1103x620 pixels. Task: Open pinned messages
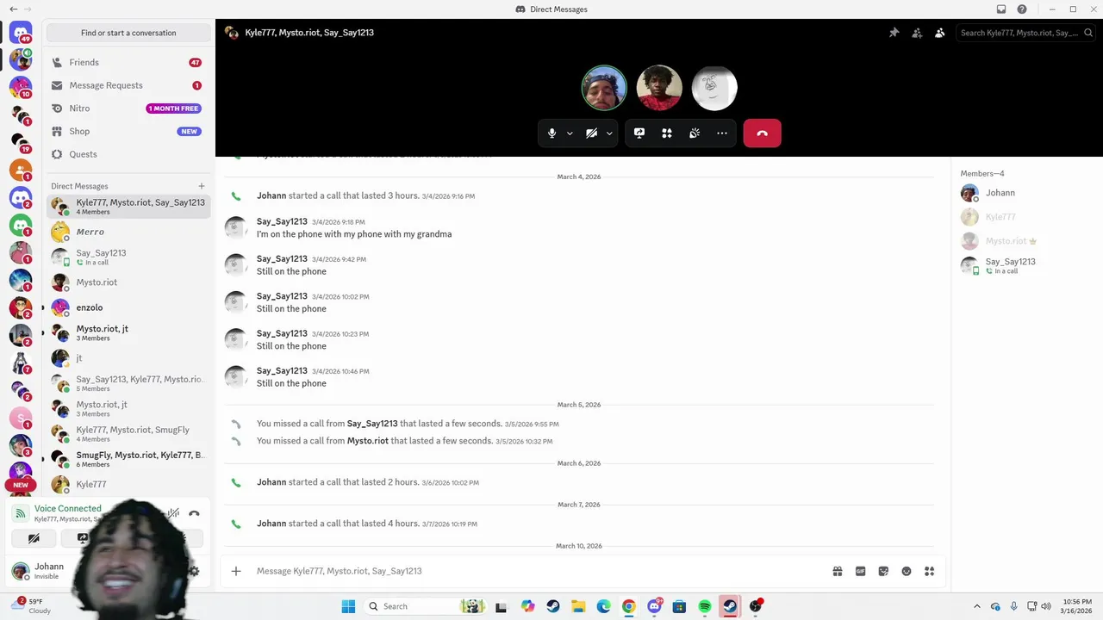click(x=894, y=33)
